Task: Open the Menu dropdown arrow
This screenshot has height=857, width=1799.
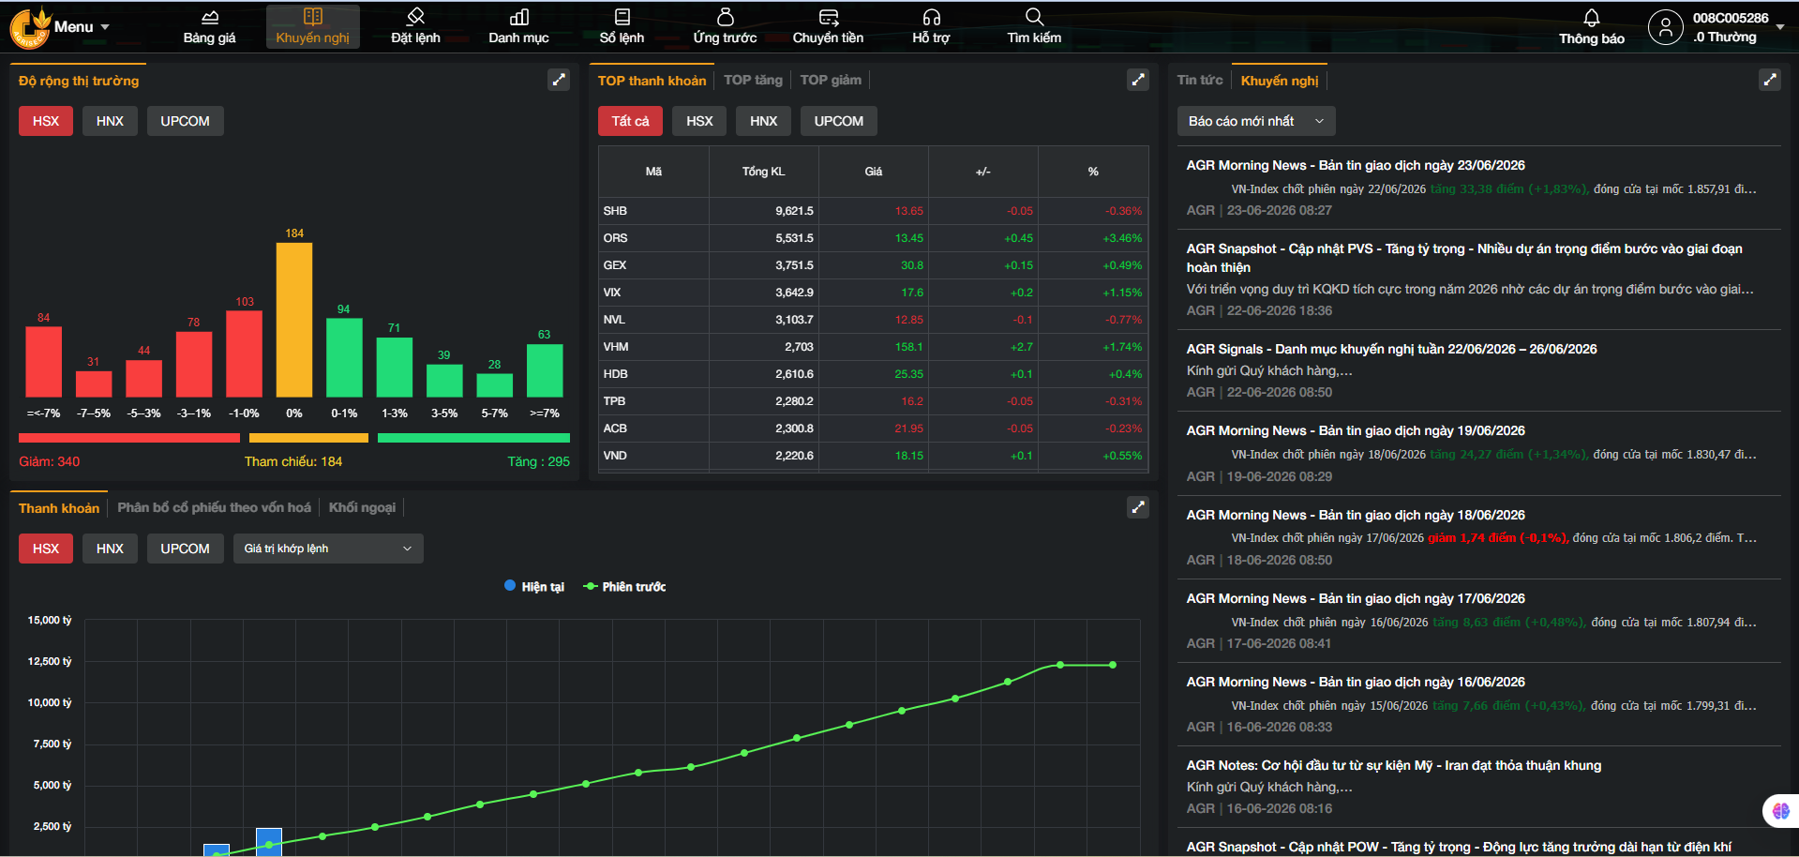Action: [x=105, y=27]
